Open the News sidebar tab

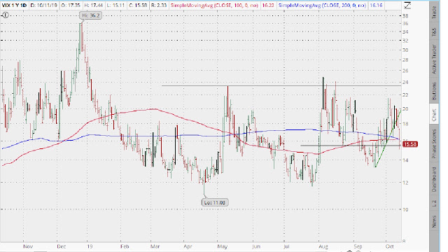click(434, 221)
